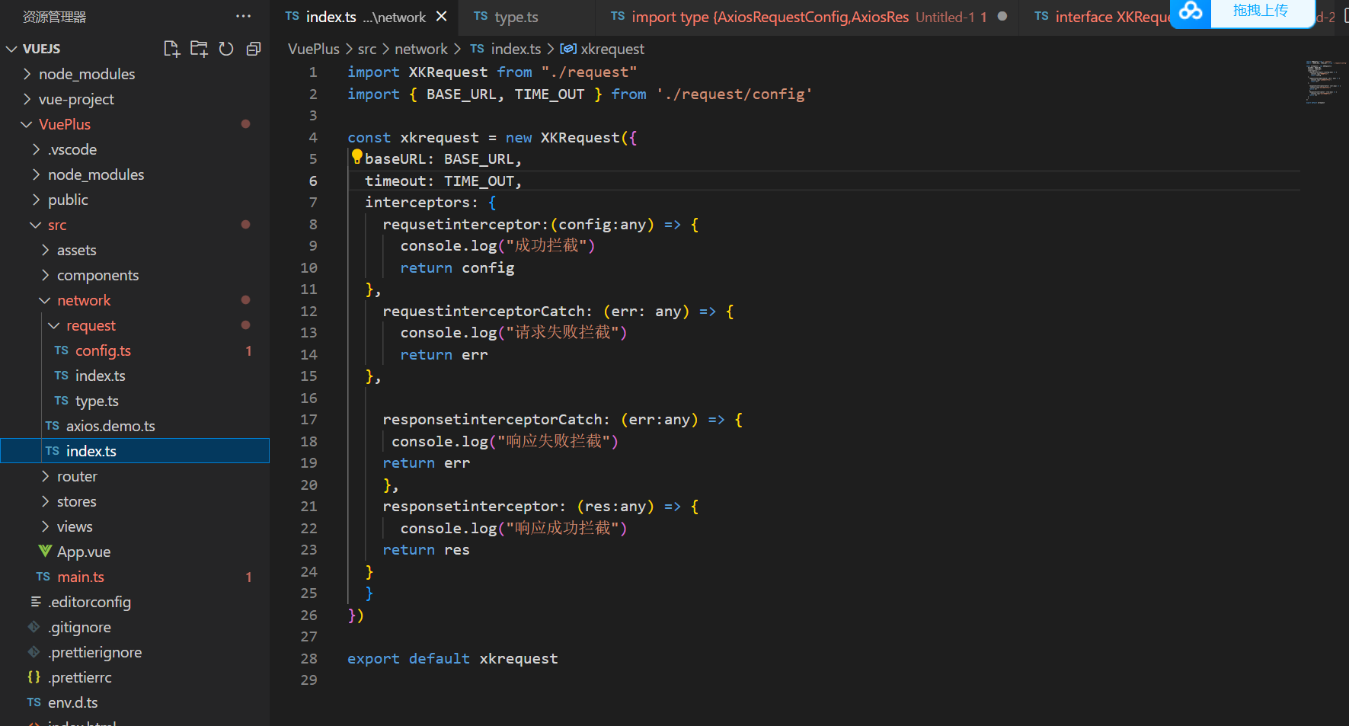Open the explorer more actions menu
Screen dimensions: 1349x726
pos(243,16)
